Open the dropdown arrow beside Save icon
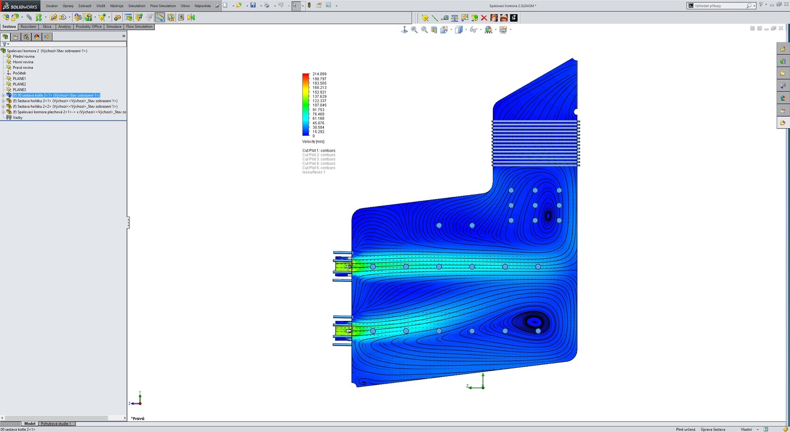The image size is (790, 432). pos(261,6)
